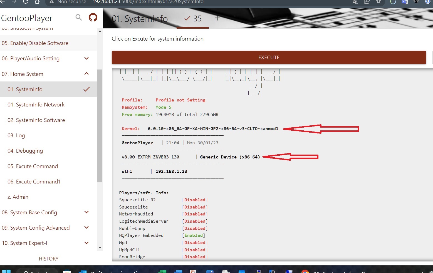Click the free memory value '19640MB of total 27965MB'

[x=187, y=115]
